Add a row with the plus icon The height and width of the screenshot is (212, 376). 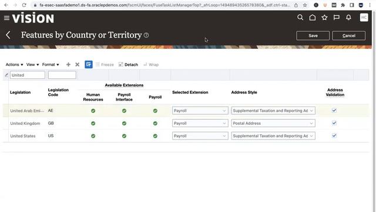[x=68, y=64]
